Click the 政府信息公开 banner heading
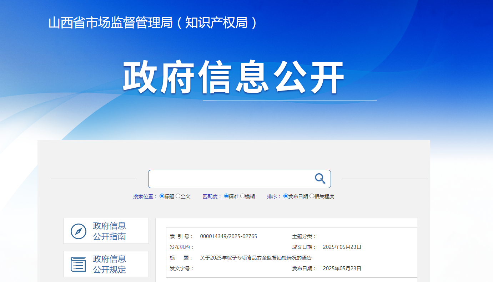493x282 pixels. (233, 78)
